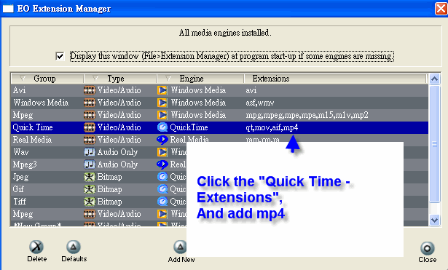Click the Add New button icon
Image resolution: width=448 pixels, height=270 pixels.
(180, 247)
